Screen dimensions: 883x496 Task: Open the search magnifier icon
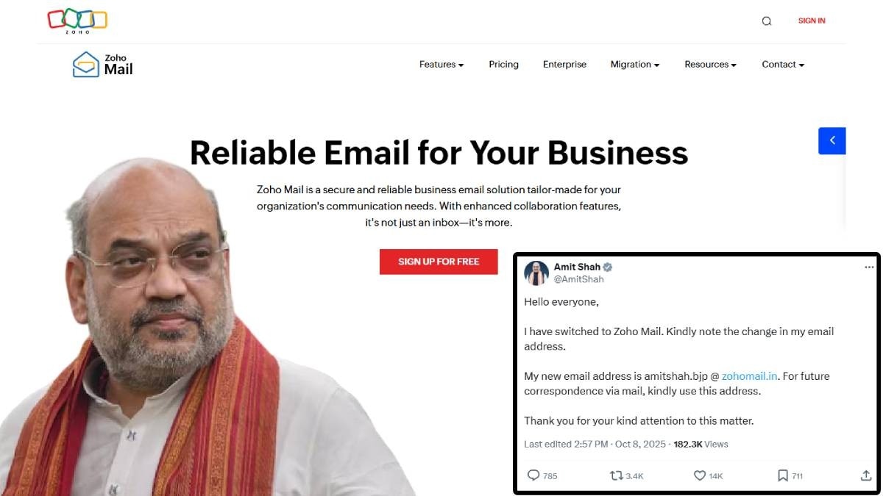tap(767, 21)
